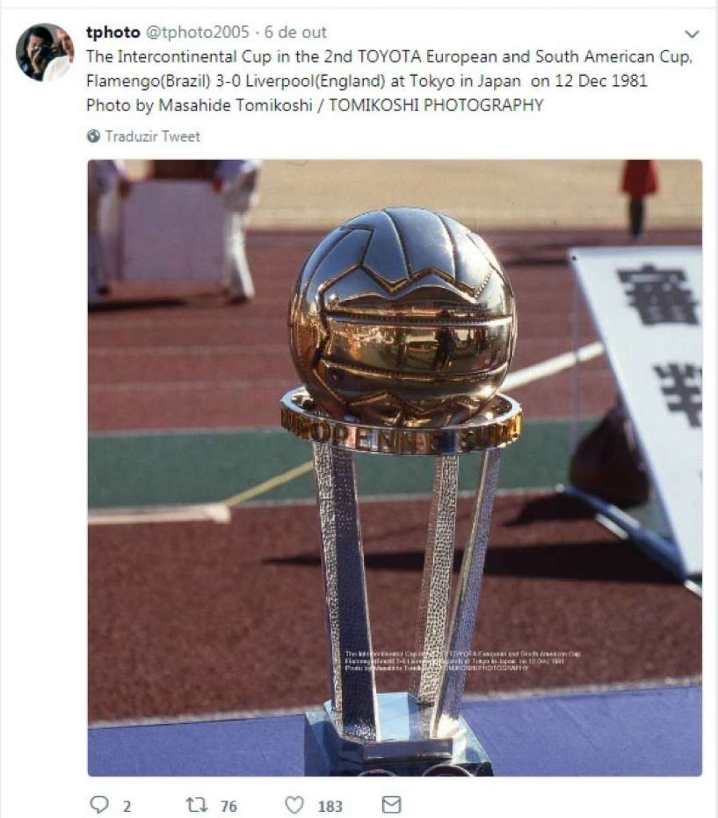Click the Photo by Masahide Tomikoshi credit line
This screenshot has height=818, width=718.
[x=315, y=106]
